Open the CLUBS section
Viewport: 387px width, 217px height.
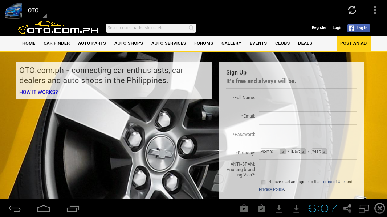(282, 43)
